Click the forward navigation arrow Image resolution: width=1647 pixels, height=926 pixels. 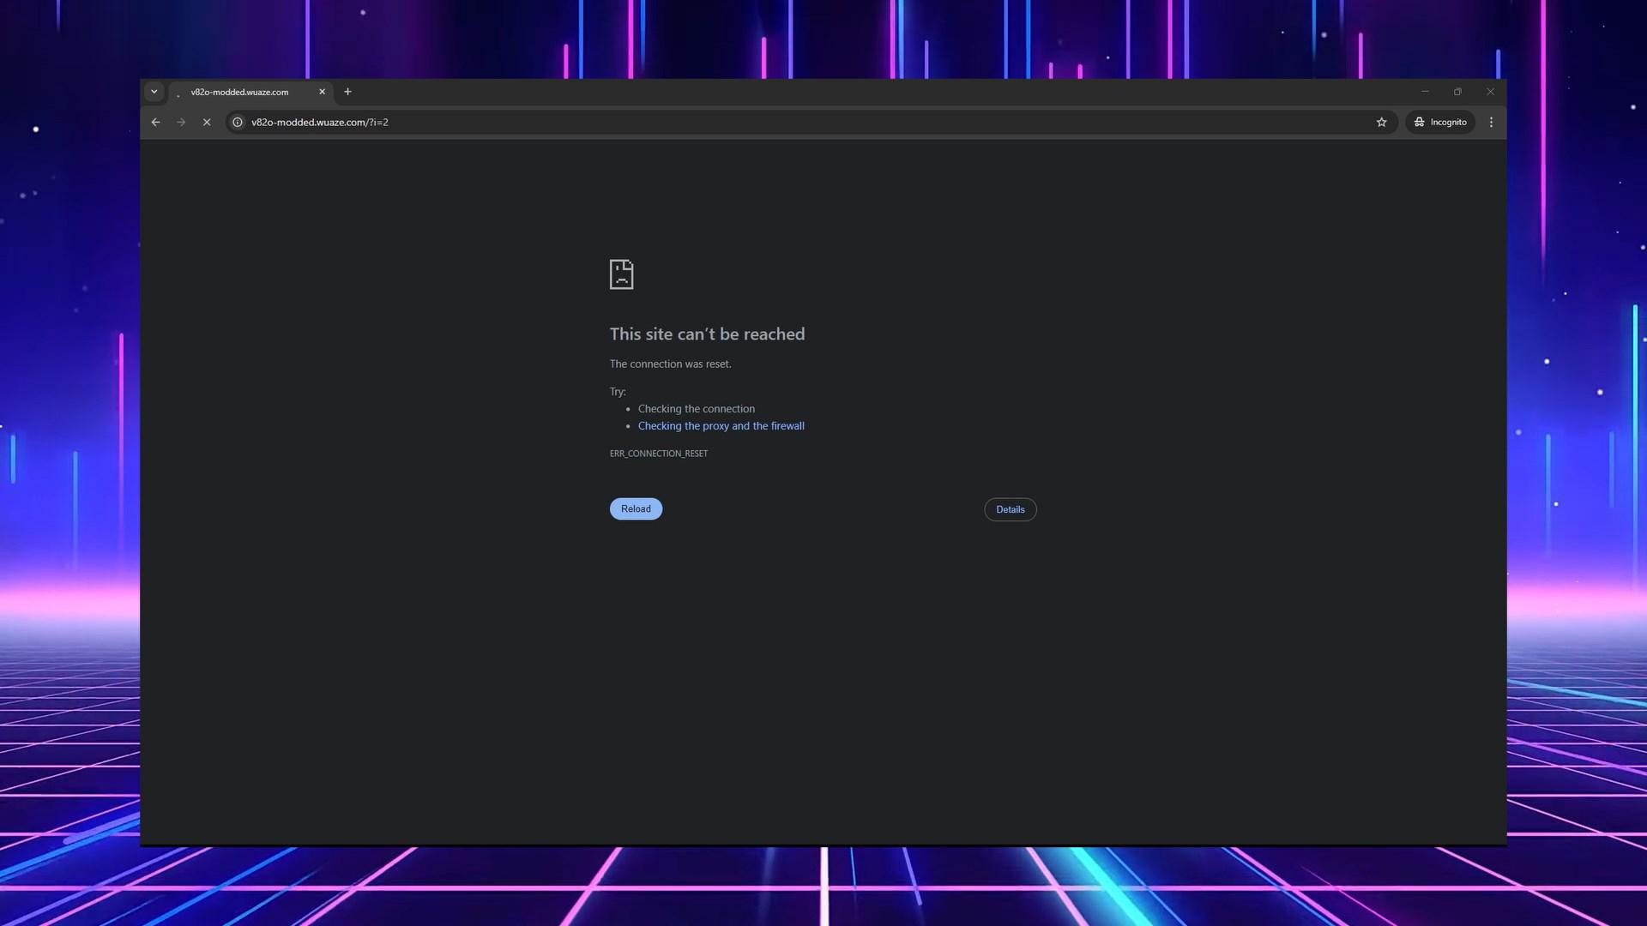(x=181, y=122)
